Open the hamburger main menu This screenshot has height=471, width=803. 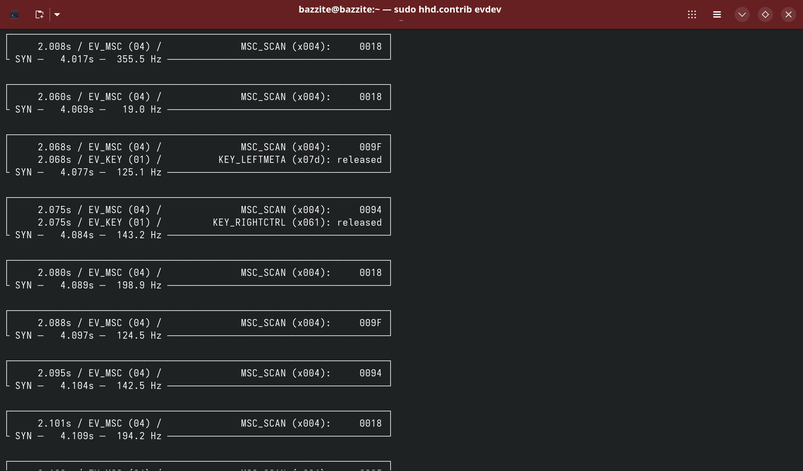(717, 15)
